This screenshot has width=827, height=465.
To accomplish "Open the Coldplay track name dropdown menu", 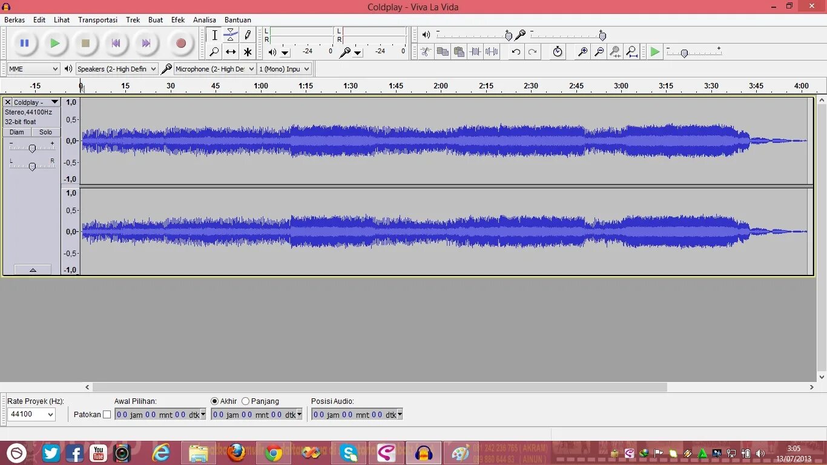I will point(36,102).
